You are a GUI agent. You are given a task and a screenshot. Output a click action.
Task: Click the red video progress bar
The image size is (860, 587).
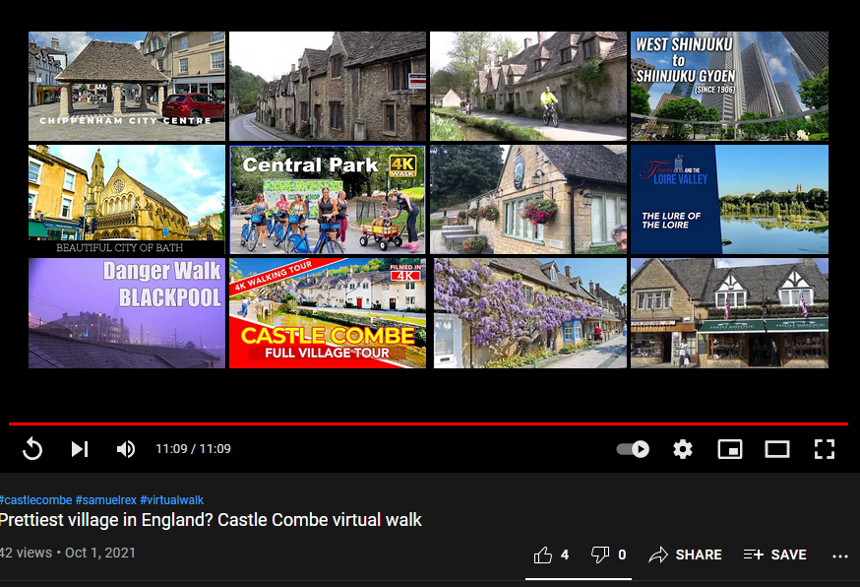[x=428, y=424]
